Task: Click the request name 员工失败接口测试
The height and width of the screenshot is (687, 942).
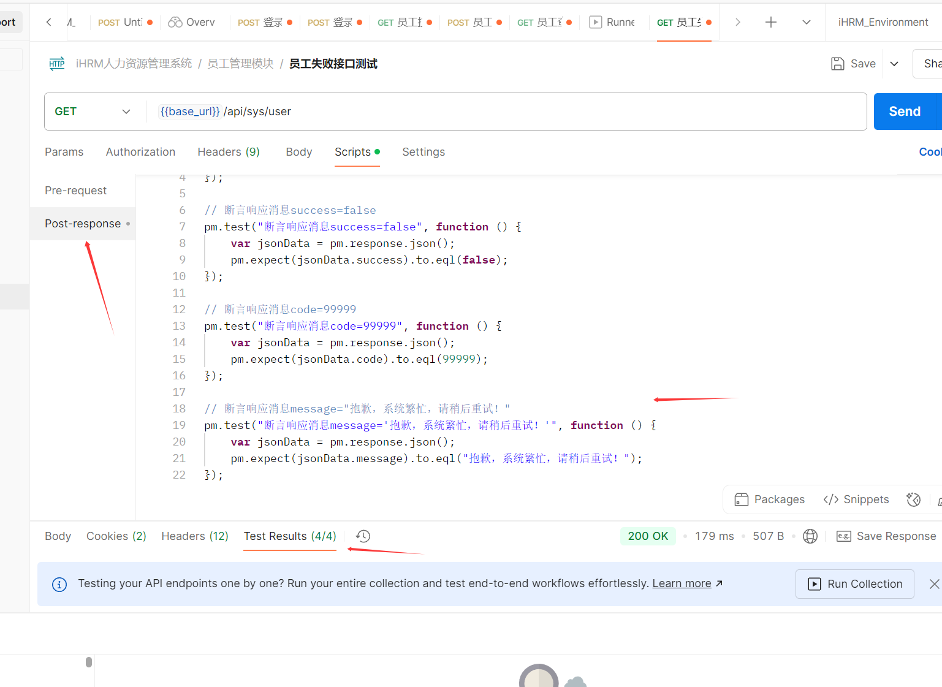Action: click(x=333, y=64)
